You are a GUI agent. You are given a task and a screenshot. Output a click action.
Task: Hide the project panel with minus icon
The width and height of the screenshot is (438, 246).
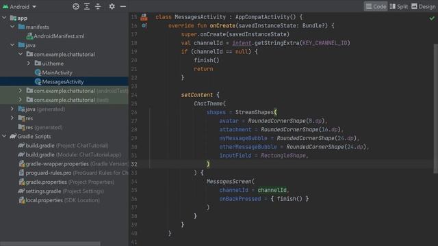click(123, 6)
